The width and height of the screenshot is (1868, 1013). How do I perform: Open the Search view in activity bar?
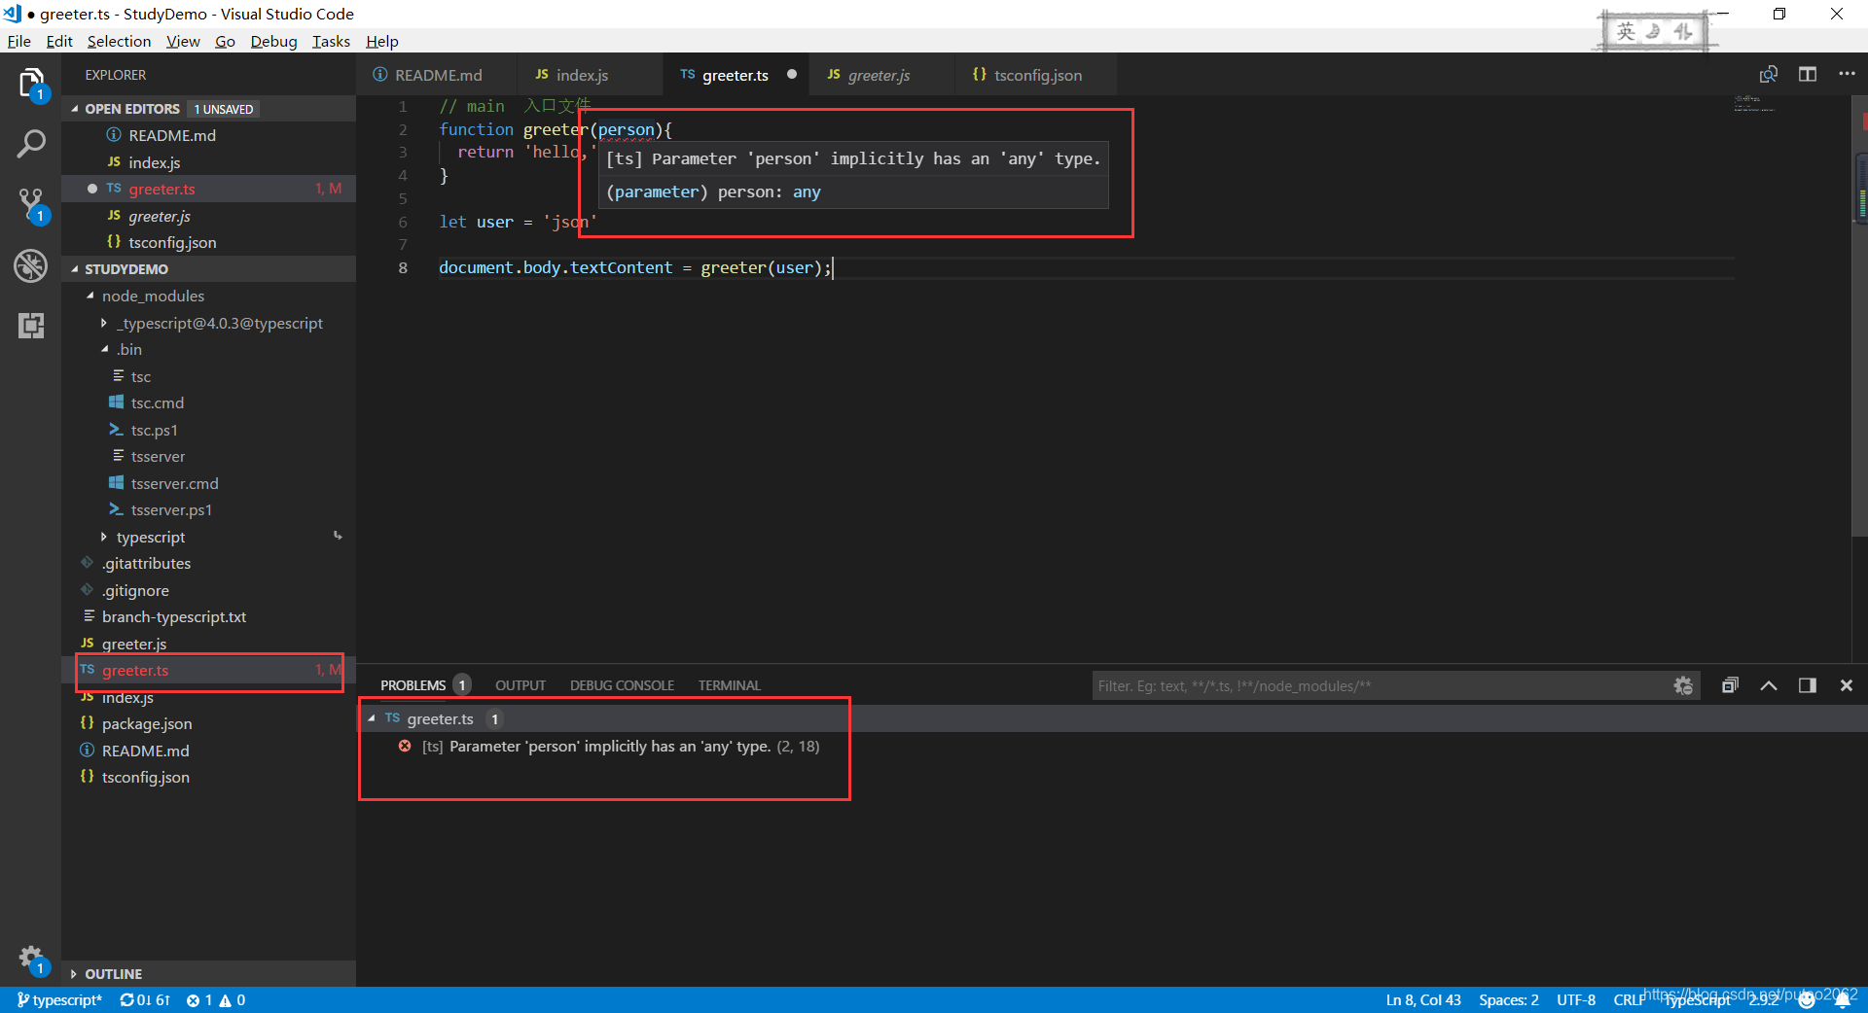click(x=31, y=144)
